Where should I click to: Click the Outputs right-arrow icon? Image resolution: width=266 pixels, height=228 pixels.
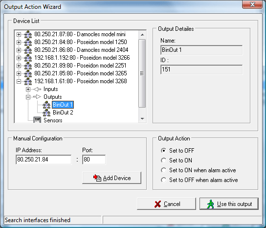tap(37, 97)
